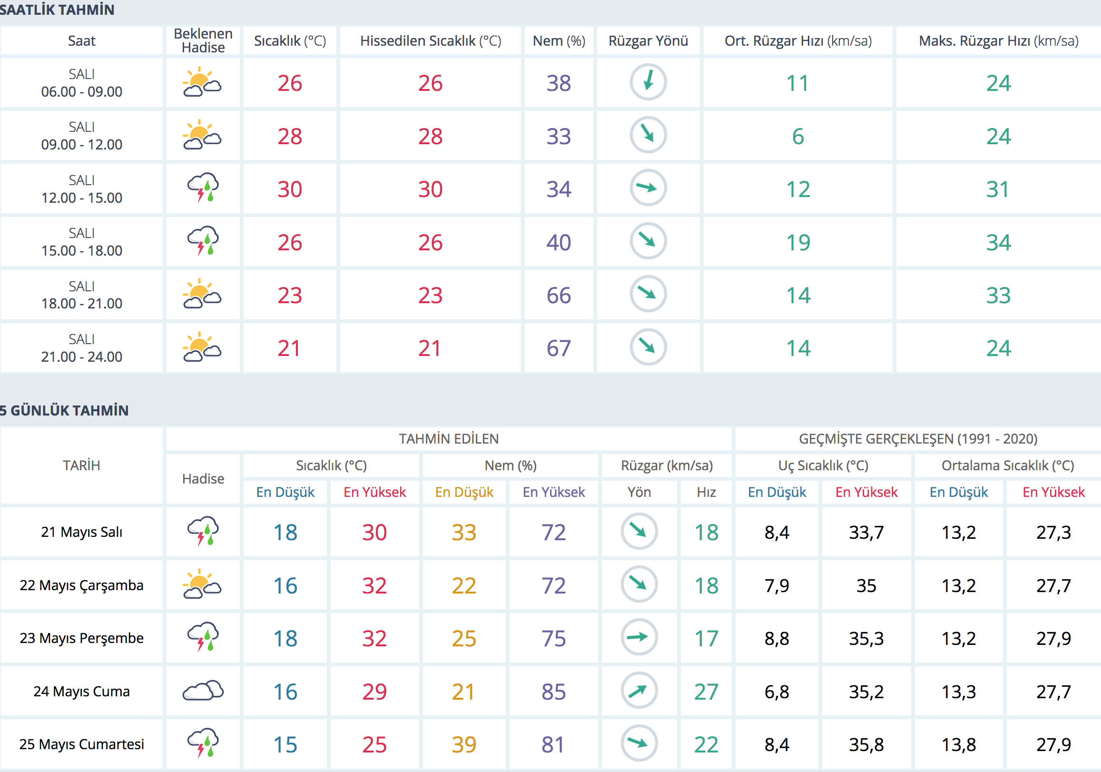Click GEÇMİŞTE GERÇEKLEŞEN (1991 - 2020) header
This screenshot has height=772, width=1101.
(x=918, y=438)
